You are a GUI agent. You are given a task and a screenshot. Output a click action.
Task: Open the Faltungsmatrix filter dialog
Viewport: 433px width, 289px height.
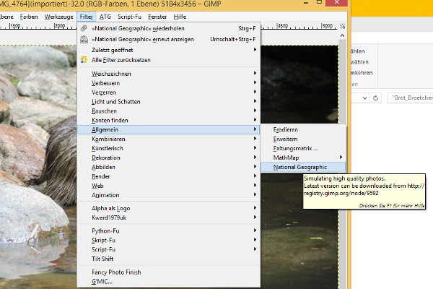[295, 148]
